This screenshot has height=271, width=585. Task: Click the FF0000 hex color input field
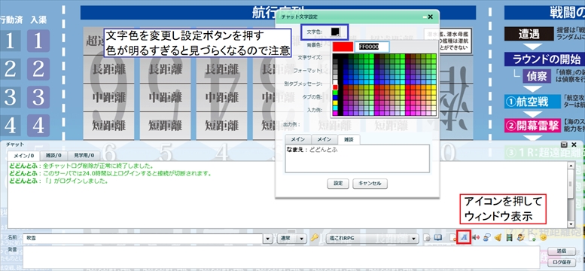click(x=373, y=47)
